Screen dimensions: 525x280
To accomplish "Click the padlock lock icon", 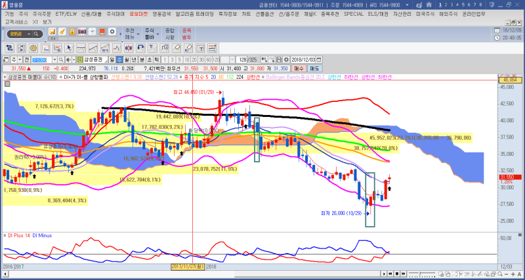I will tap(72, 32).
